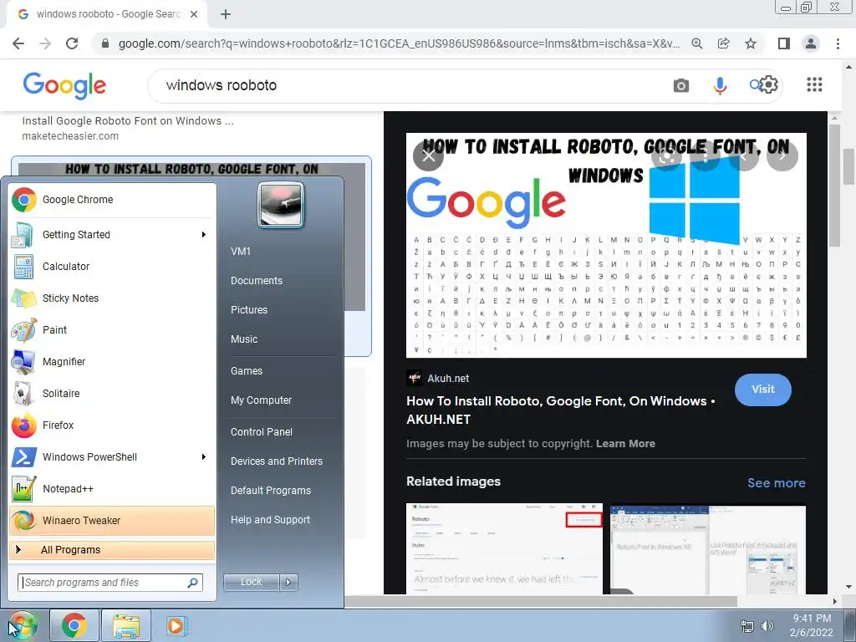Open My Computer
The height and width of the screenshot is (642, 856).
261,400
